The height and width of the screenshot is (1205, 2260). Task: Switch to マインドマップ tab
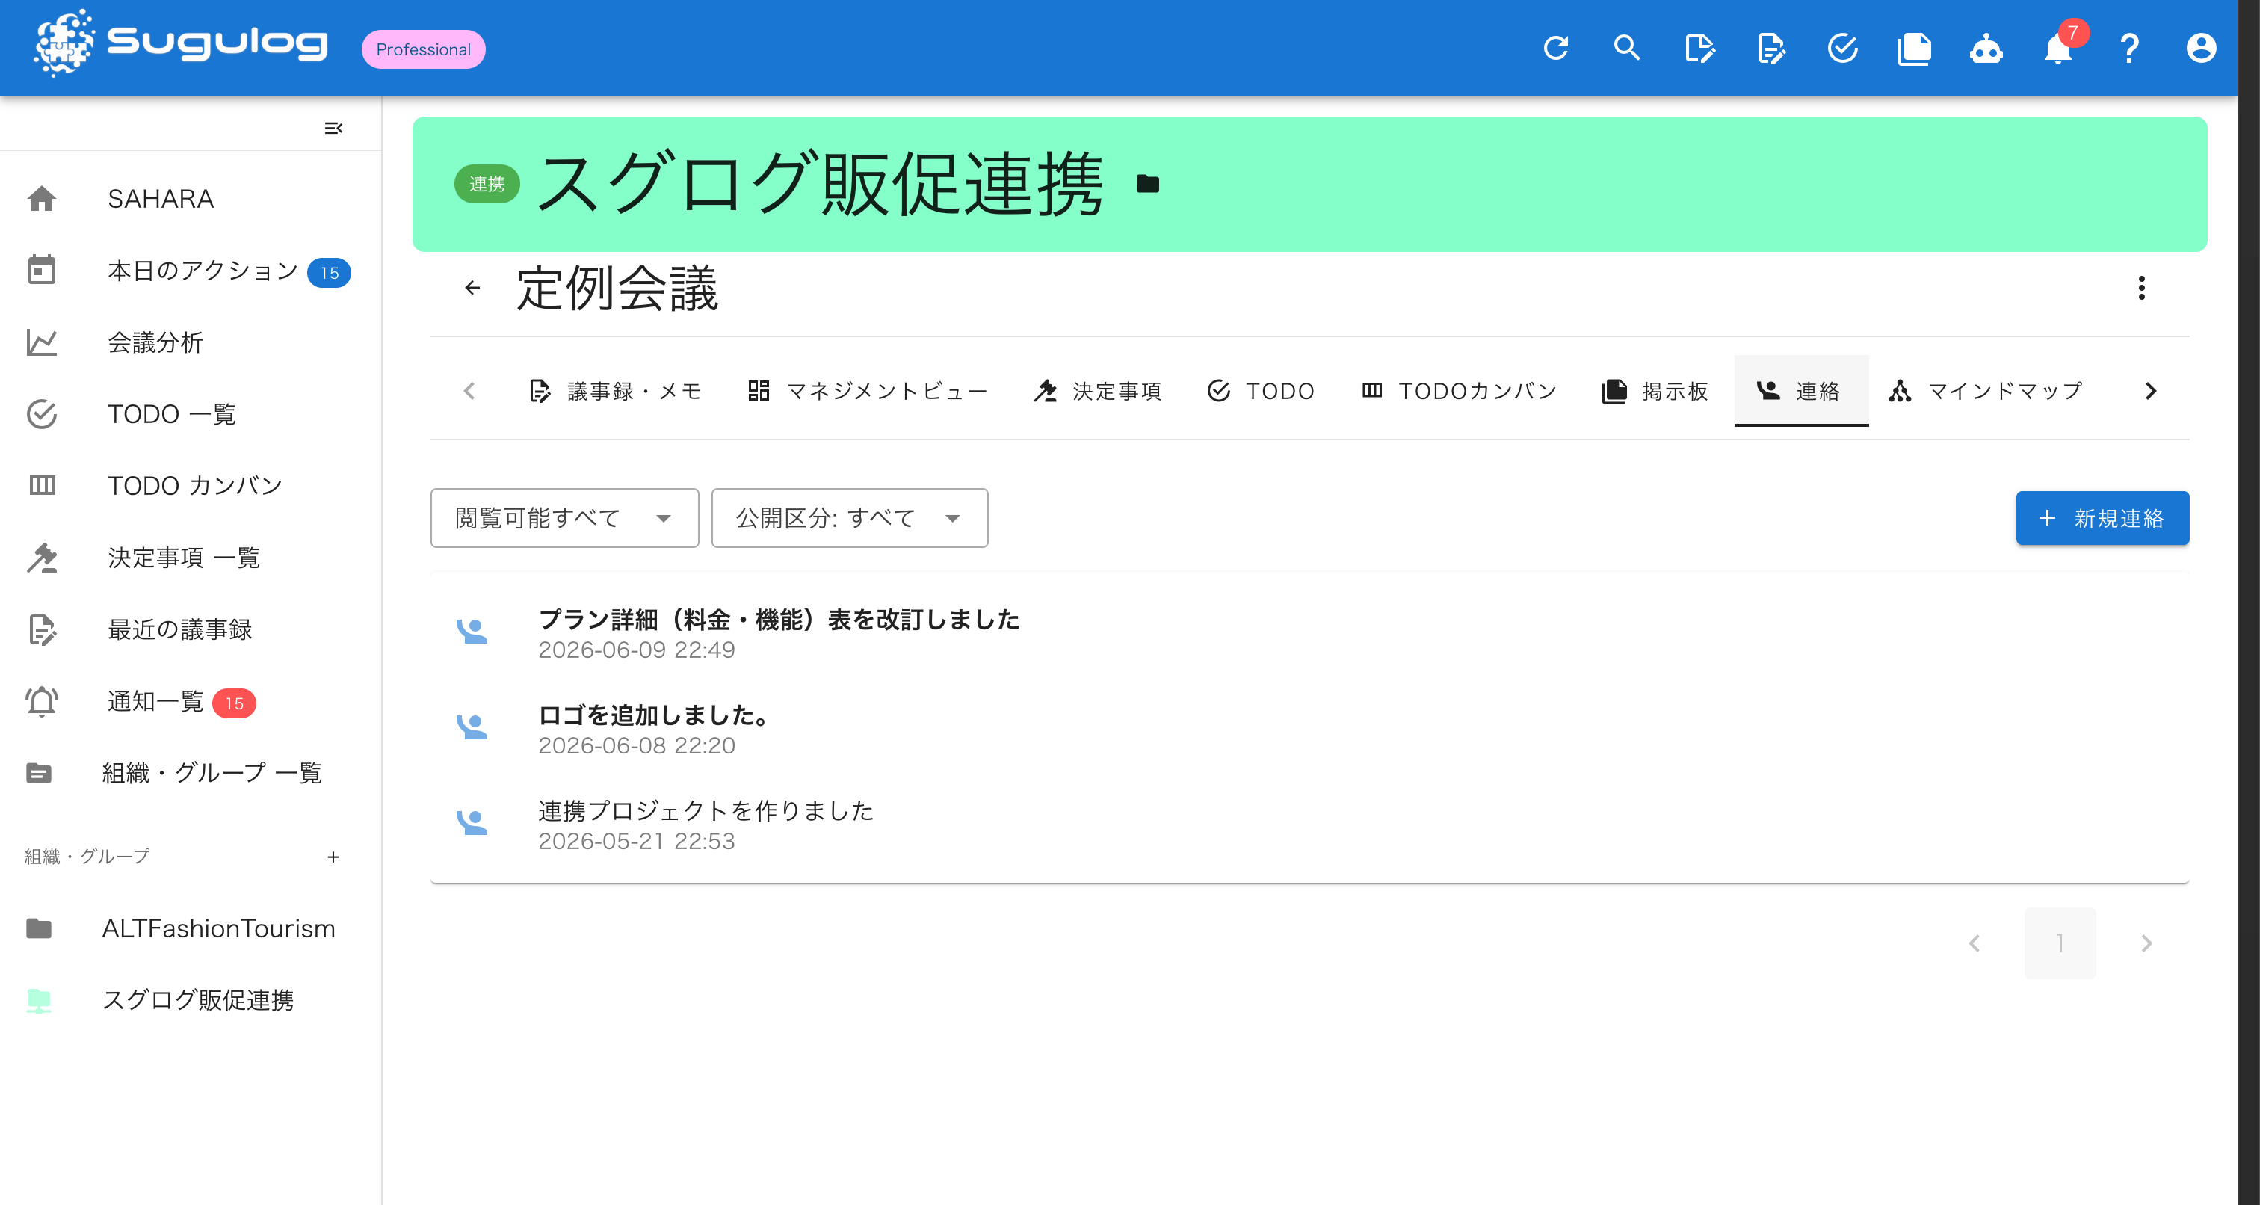(x=1986, y=390)
